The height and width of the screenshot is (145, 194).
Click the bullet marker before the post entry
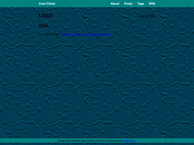click(x=43, y=35)
